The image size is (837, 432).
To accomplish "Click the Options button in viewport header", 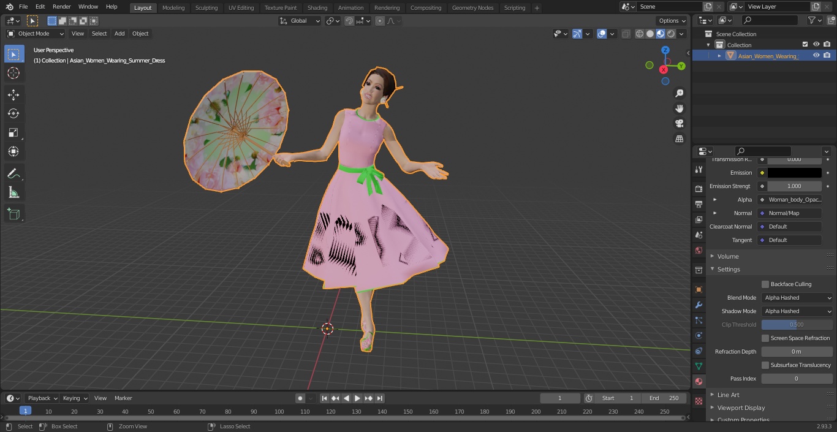I will (672, 21).
